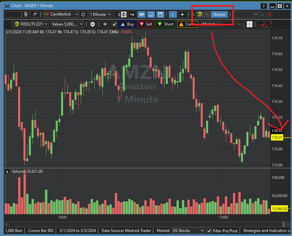Click the Buy order button

click(x=128, y=24)
